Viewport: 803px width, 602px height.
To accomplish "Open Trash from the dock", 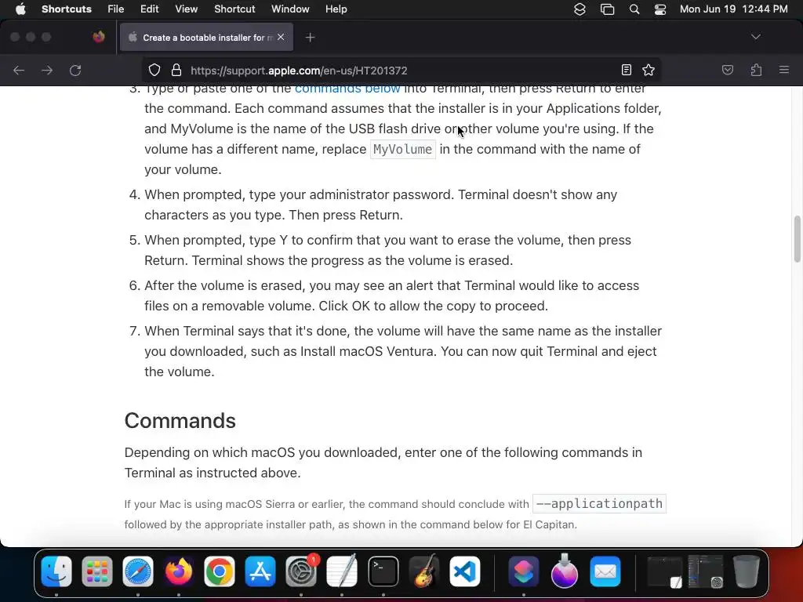I will (x=747, y=571).
